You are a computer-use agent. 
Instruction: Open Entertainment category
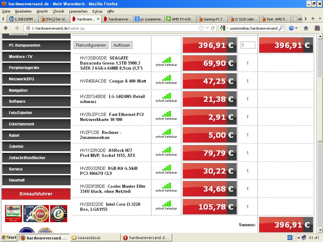pyautogui.click(x=36, y=124)
